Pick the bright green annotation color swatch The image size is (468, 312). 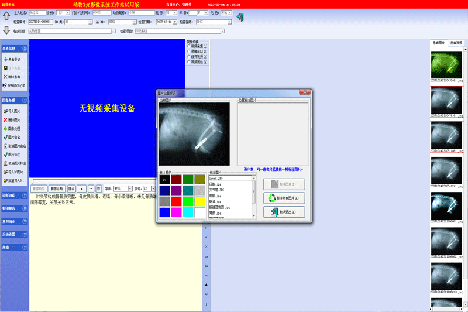(x=188, y=201)
